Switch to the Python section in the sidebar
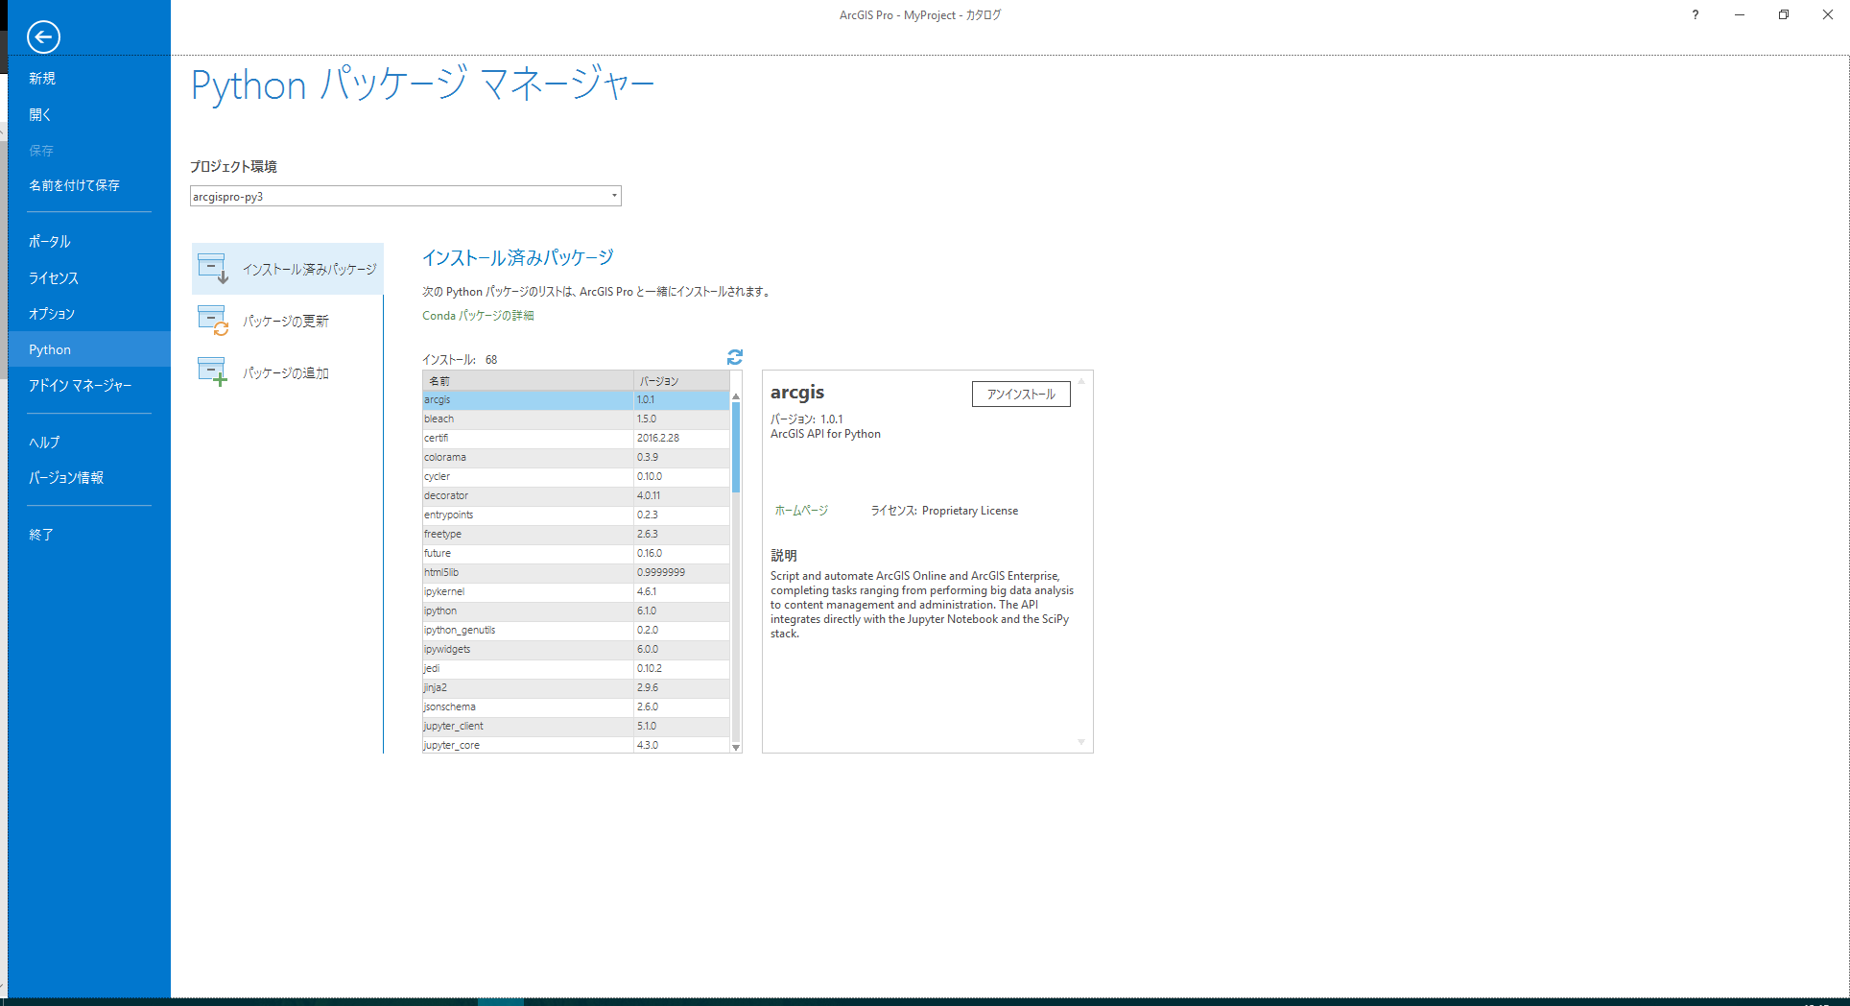This screenshot has width=1850, height=1006. [50, 348]
